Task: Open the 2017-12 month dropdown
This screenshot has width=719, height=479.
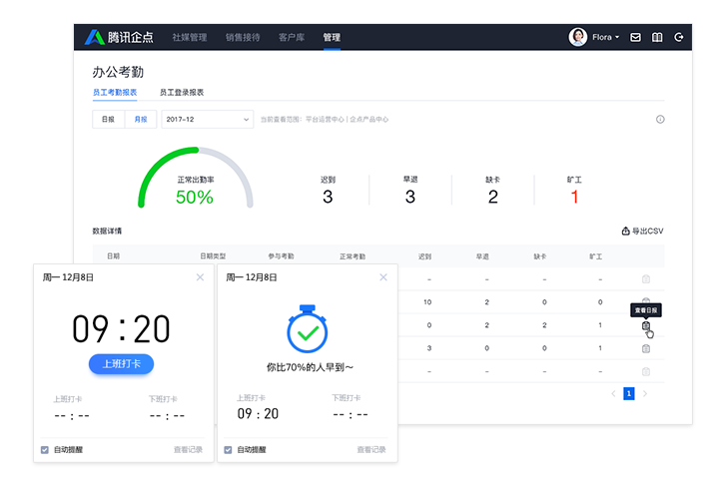Action: point(207,120)
